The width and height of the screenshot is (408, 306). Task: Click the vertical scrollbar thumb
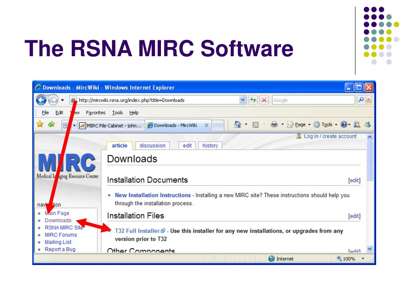click(x=369, y=161)
